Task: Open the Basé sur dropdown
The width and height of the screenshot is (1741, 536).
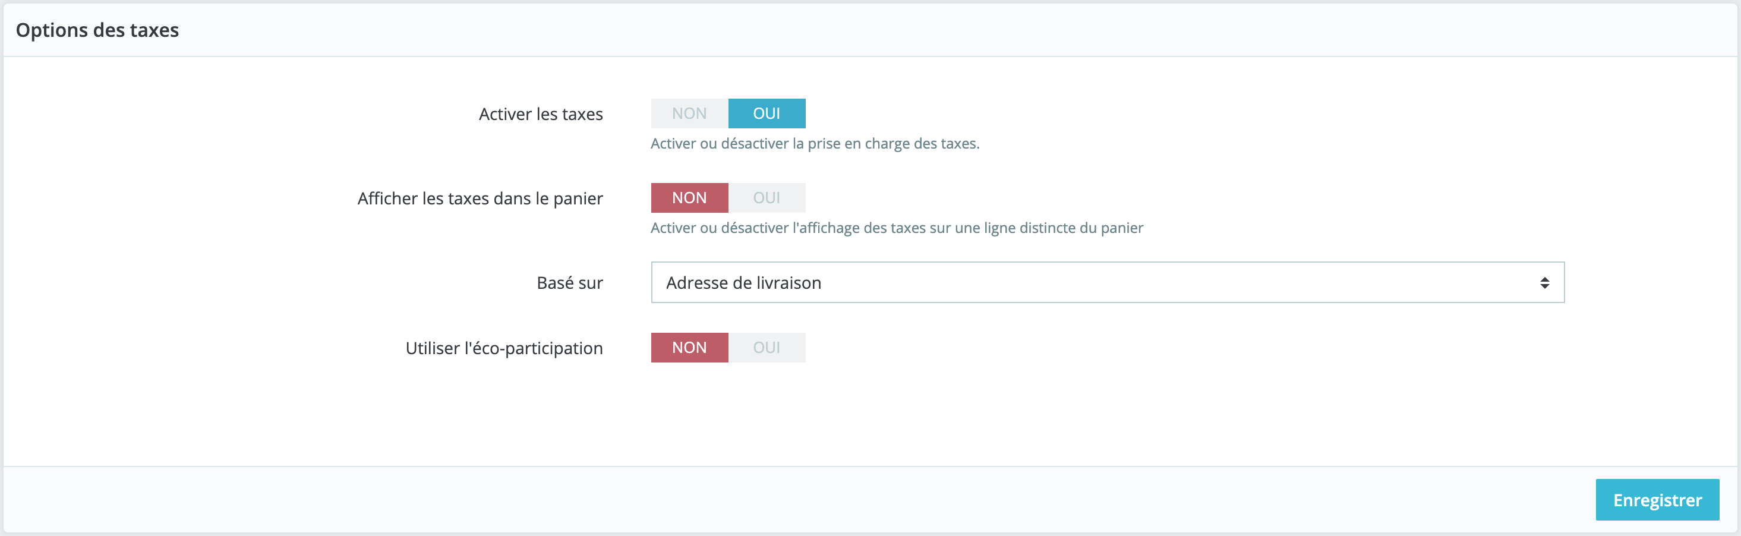Action: [x=1108, y=282]
